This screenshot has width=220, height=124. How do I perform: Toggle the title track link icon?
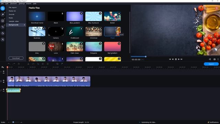pos(4,73)
